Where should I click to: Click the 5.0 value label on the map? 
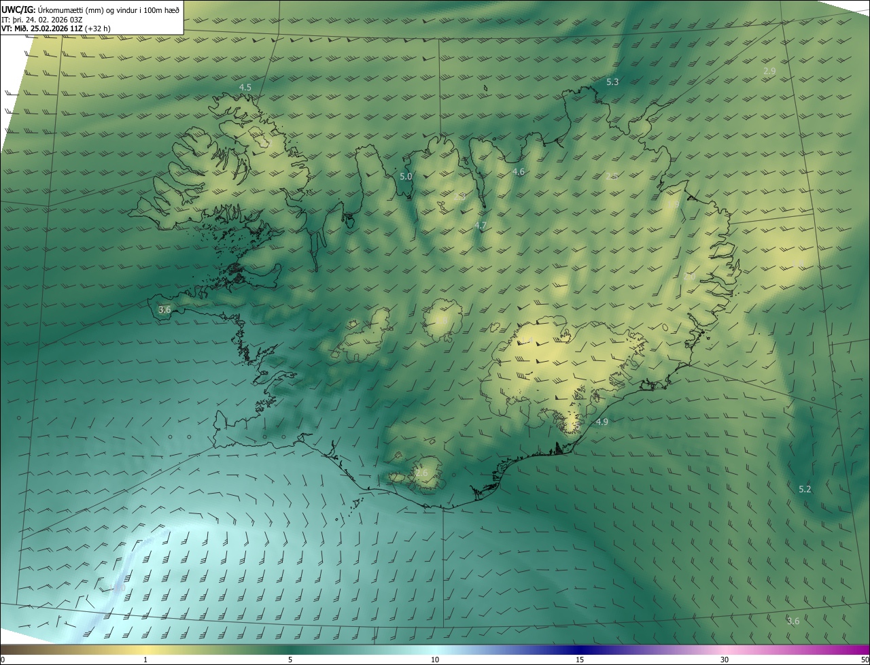coord(406,176)
